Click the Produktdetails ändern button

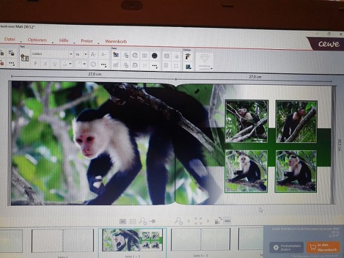pos(287,248)
